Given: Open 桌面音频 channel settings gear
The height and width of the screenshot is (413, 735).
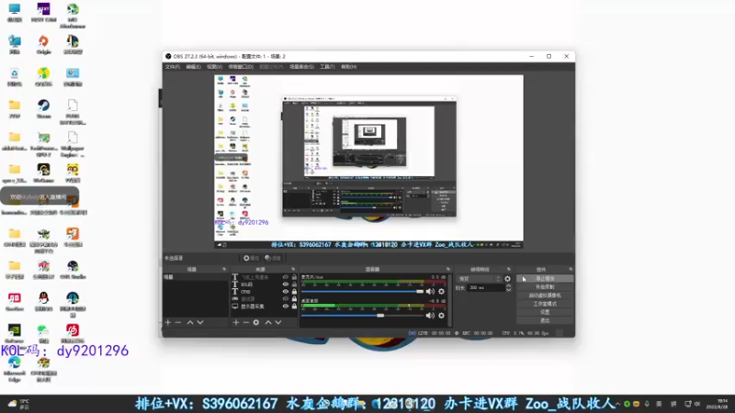Looking at the screenshot, I should click(441, 316).
